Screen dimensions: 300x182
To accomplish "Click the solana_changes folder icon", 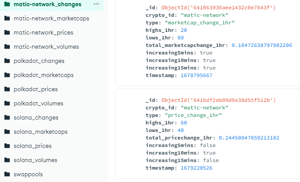I will 7,117.
